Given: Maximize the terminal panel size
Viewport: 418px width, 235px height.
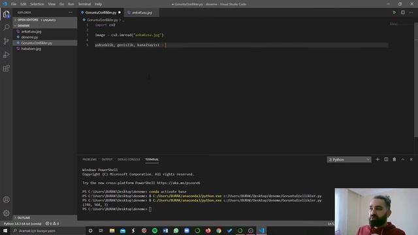Looking at the screenshot, I should [403, 159].
